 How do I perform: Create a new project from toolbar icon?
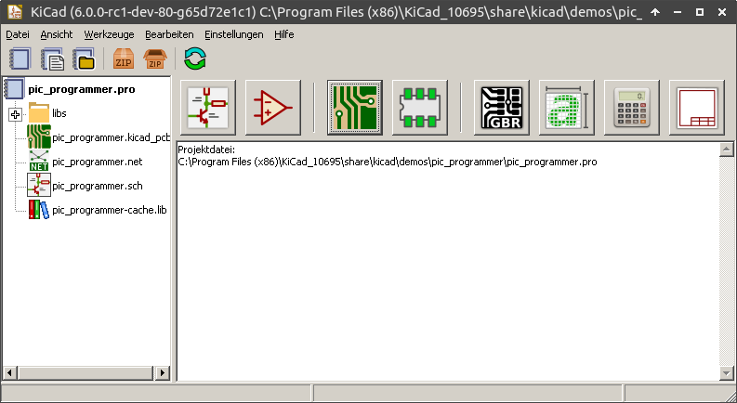click(x=20, y=58)
